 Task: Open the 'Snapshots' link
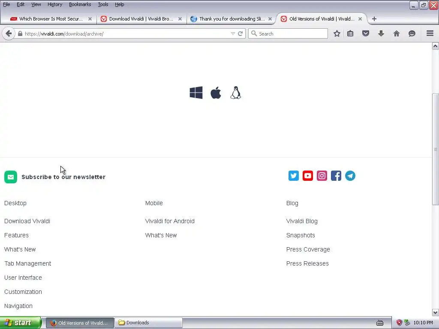click(301, 235)
